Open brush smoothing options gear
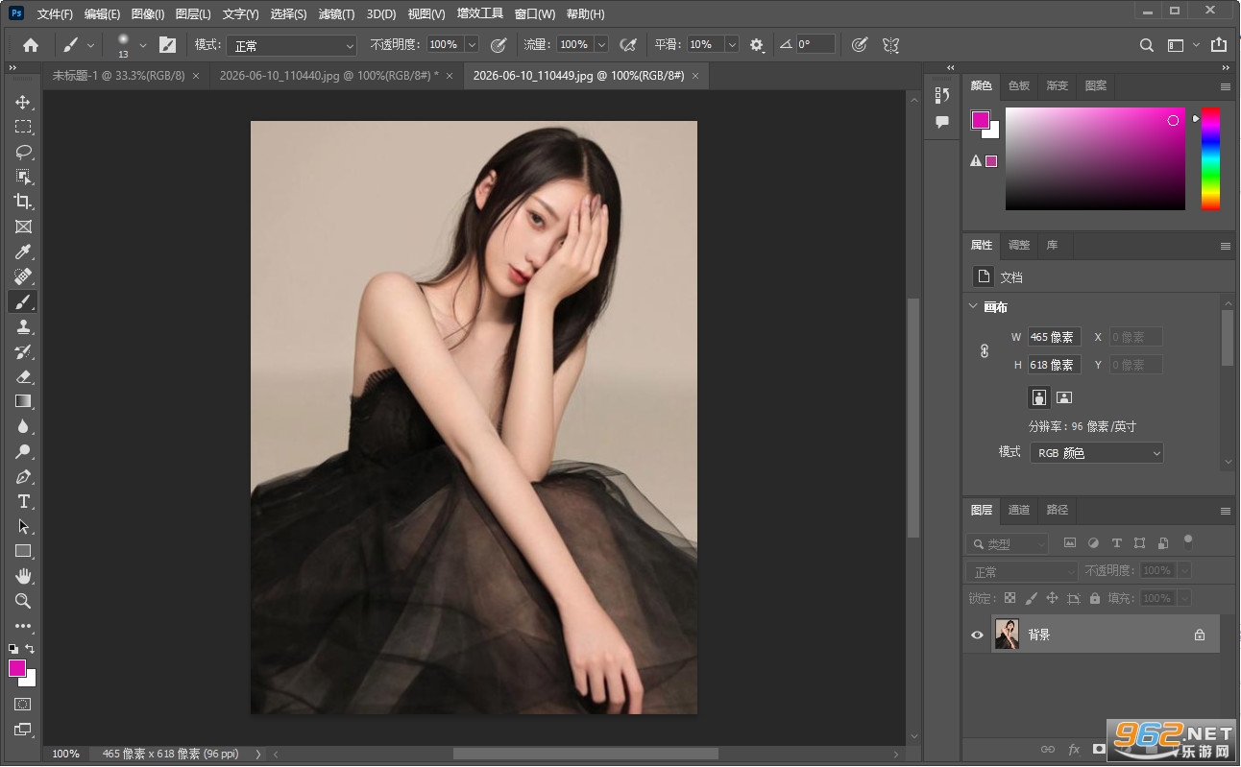This screenshot has height=767, width=1241. 757,44
